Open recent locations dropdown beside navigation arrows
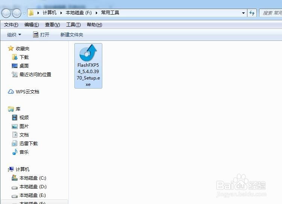Image resolution: width=282 pixels, height=204 pixels. 24,13
